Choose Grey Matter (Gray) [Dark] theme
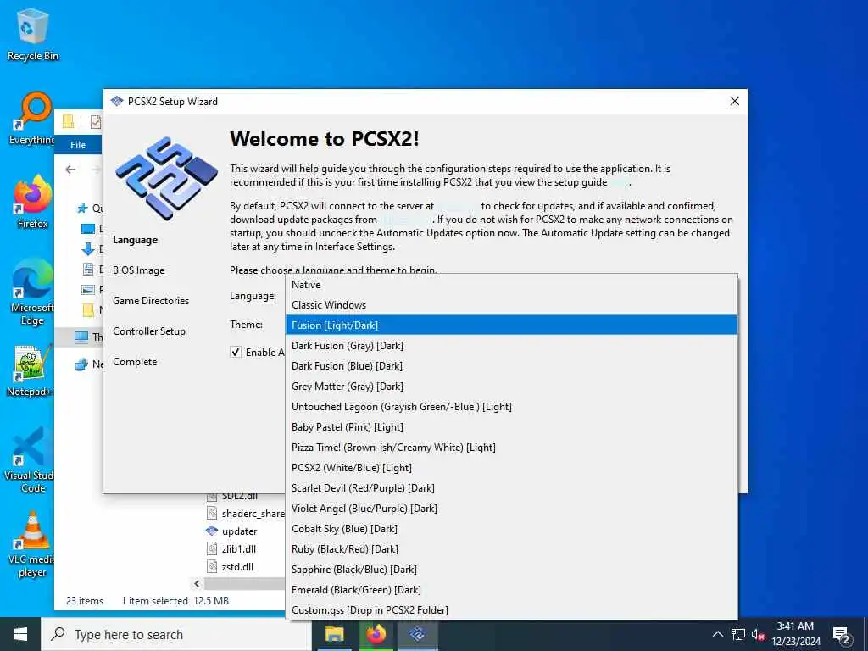Screen dimensions: 868x651 click(511, 387)
